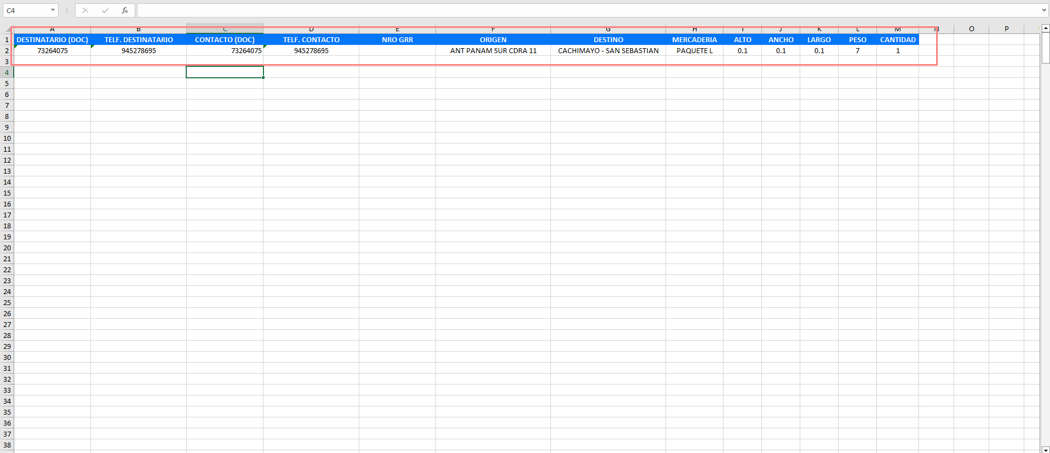Click the vertical scrollbar up arrow

(x=1045, y=28)
